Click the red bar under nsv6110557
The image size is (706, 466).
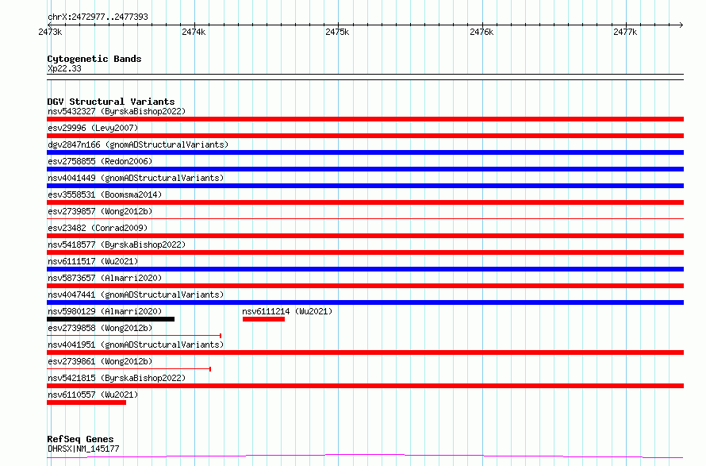(x=86, y=402)
